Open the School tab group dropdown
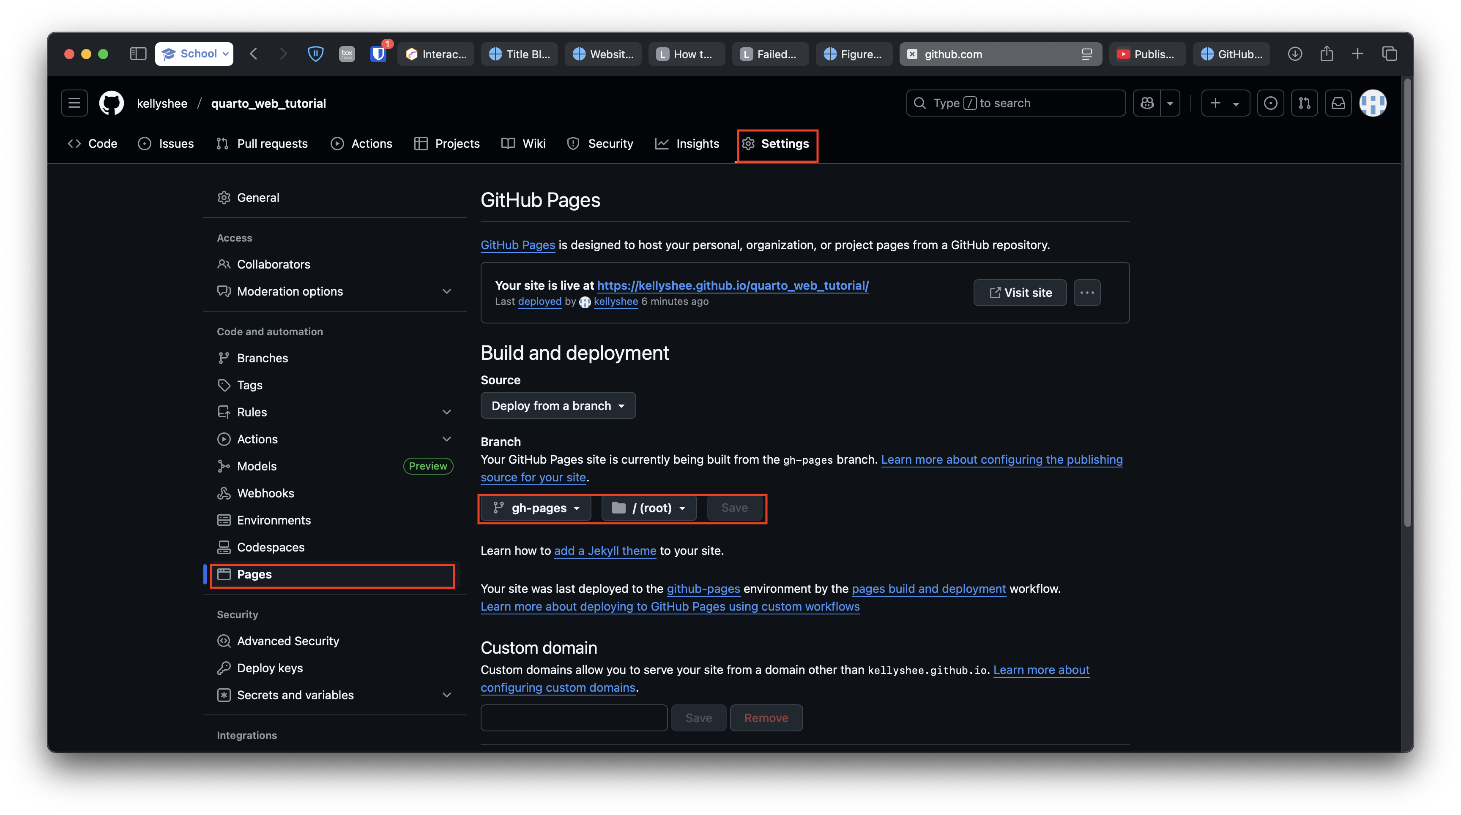This screenshot has width=1461, height=815. (x=194, y=54)
